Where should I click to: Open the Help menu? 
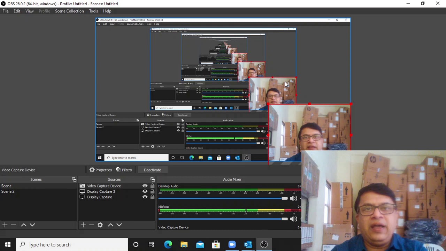(x=107, y=11)
